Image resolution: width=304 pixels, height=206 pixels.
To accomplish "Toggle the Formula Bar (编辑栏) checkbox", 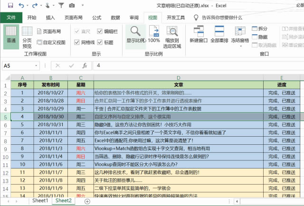I will tap(100, 31).
